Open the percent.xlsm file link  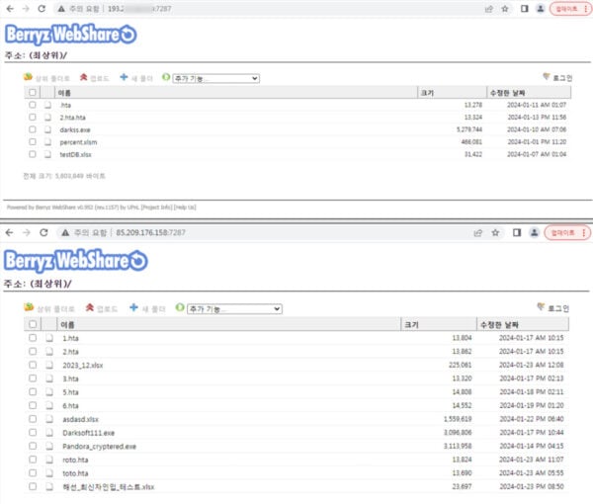pos(78,141)
